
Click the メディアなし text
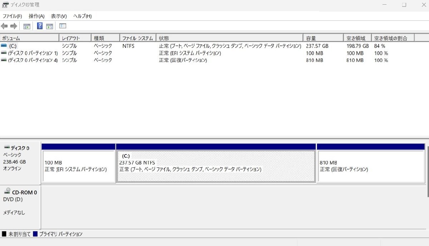click(x=14, y=213)
